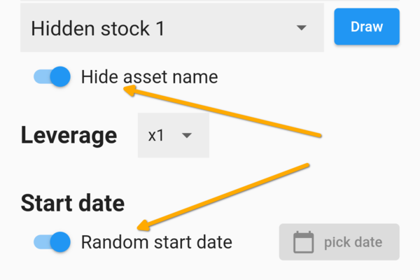Click the stock selector's dropdown arrow
This screenshot has width=420, height=280.
302,28
